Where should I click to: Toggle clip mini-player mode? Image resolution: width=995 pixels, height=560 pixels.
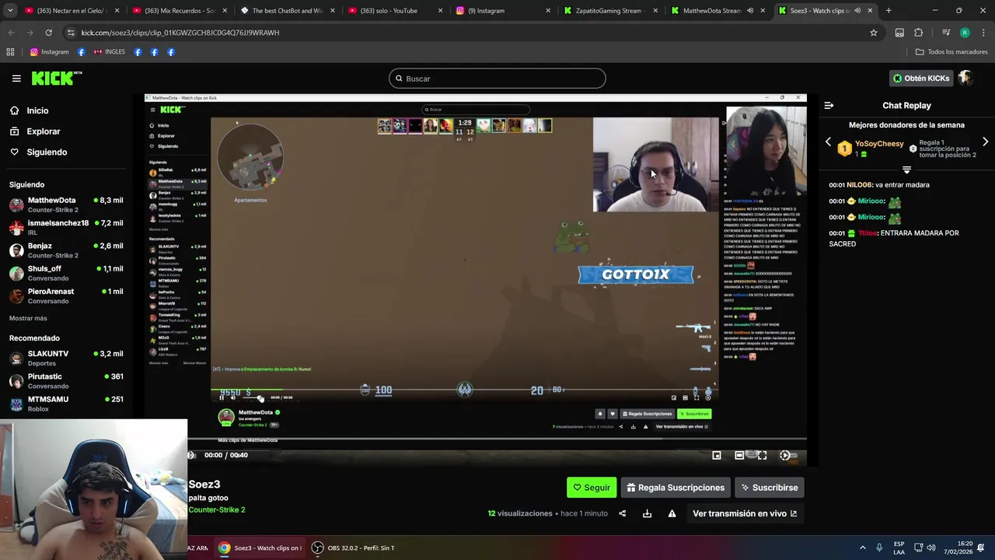click(717, 455)
